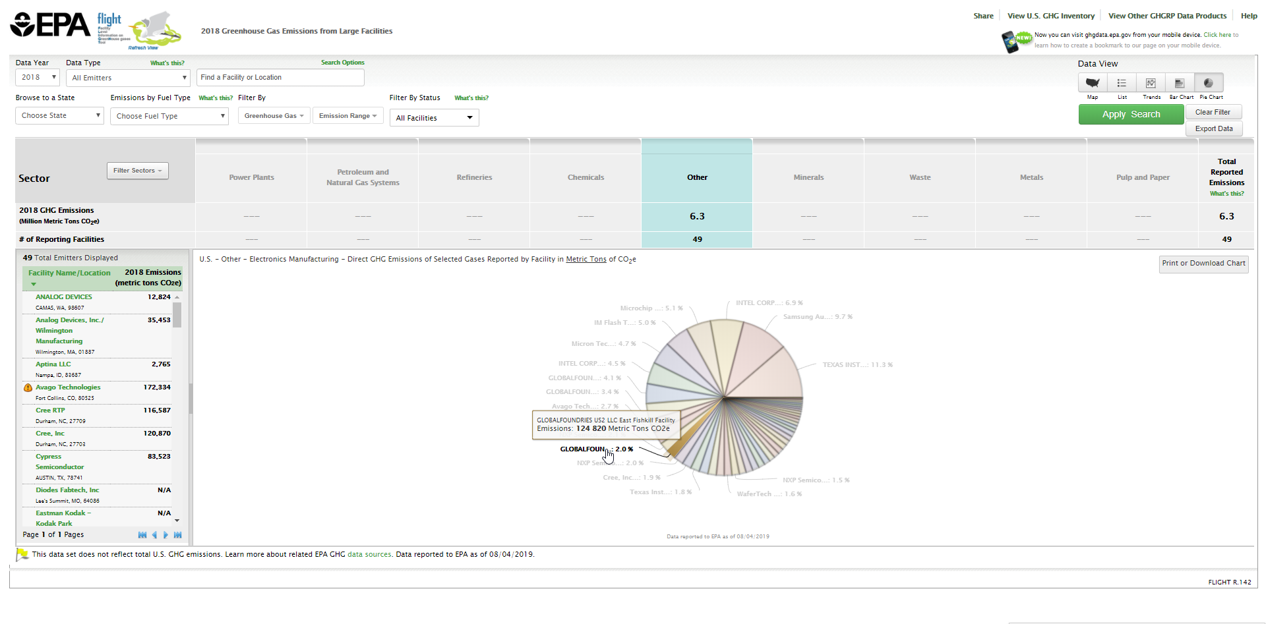Select the Metals sector tab

coord(1031,177)
